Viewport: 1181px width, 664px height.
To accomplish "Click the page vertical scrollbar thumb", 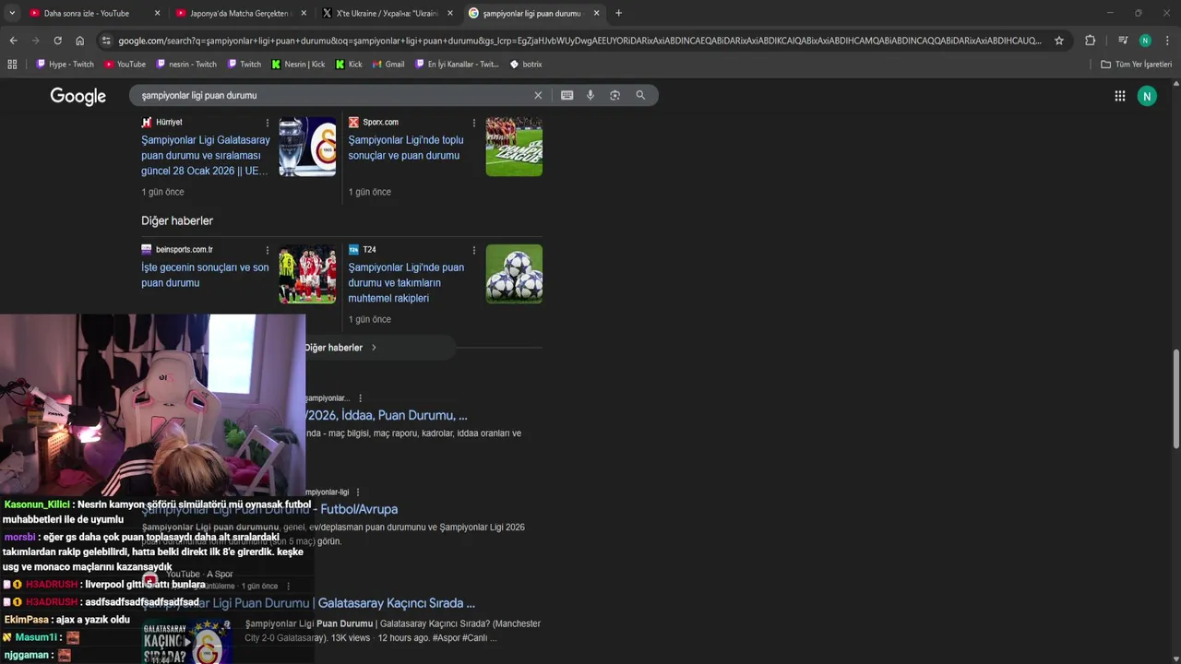I will click(1175, 398).
